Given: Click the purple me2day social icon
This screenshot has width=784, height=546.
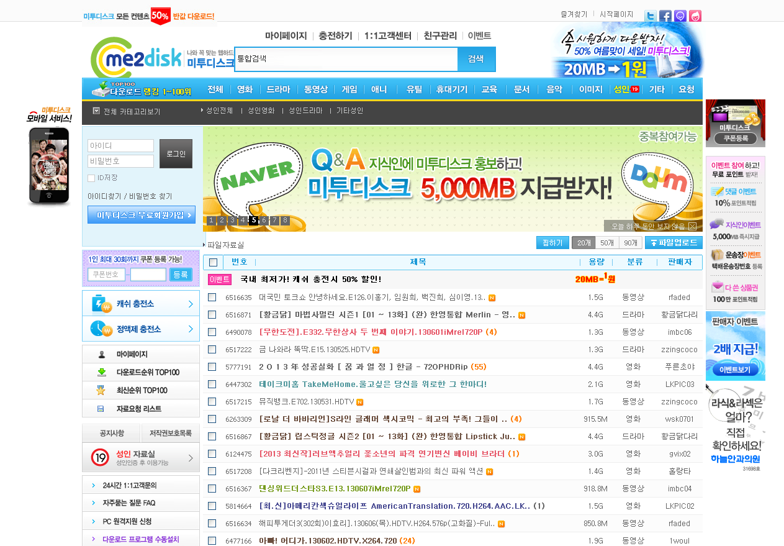Looking at the screenshot, I should coord(680,16).
